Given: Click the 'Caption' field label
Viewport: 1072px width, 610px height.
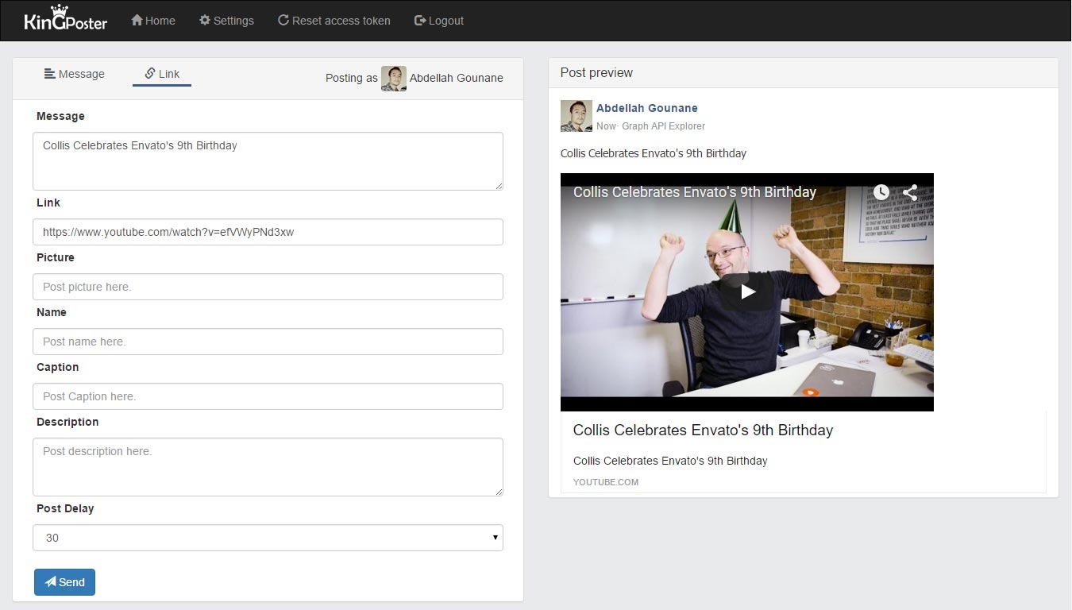Looking at the screenshot, I should point(57,367).
